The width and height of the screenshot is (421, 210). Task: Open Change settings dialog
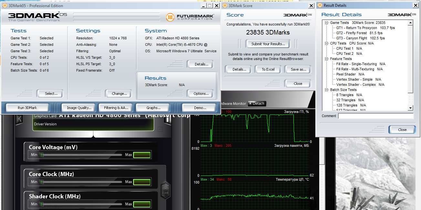point(118,94)
